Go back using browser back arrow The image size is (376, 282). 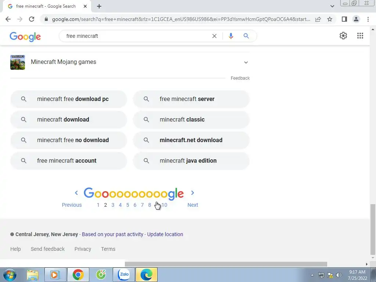click(x=8, y=19)
